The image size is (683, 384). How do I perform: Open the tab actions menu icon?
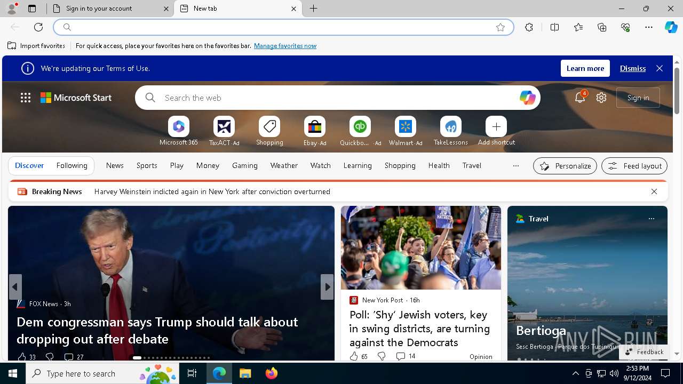tap(32, 9)
